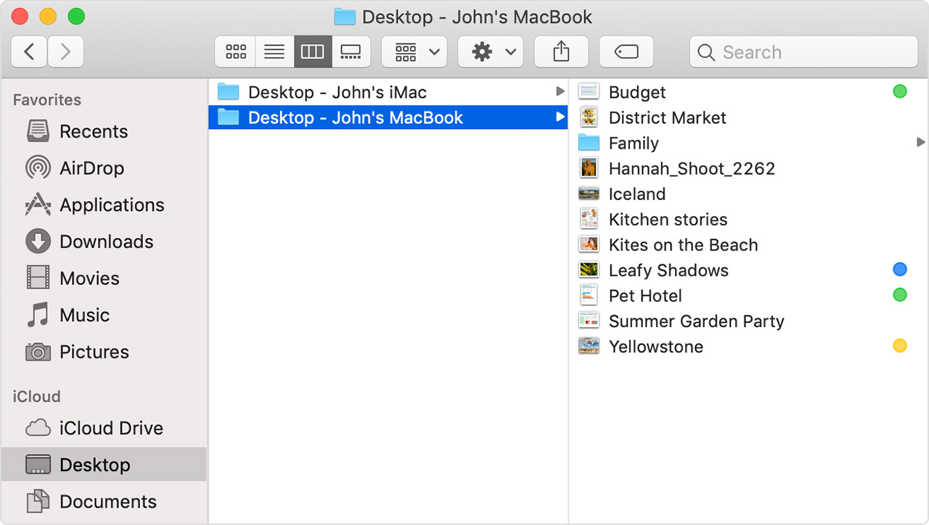Go back with the left chevron button

[30, 51]
